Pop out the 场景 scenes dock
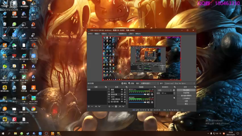242x136 pixels. [106, 87]
